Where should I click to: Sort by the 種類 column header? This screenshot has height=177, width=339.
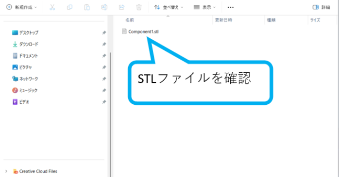point(271,20)
